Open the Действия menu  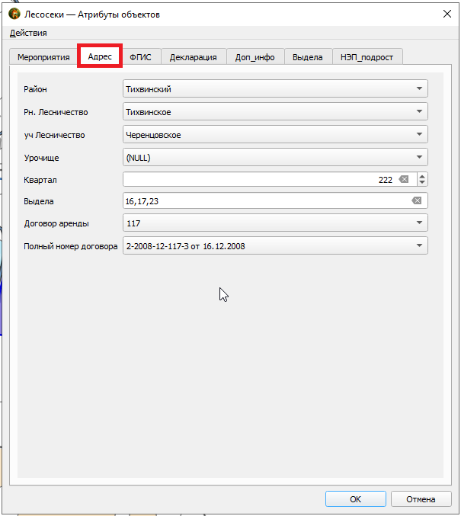click(x=28, y=33)
